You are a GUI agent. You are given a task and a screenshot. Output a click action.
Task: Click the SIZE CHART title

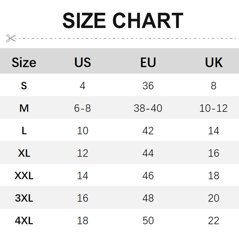(x=122, y=21)
